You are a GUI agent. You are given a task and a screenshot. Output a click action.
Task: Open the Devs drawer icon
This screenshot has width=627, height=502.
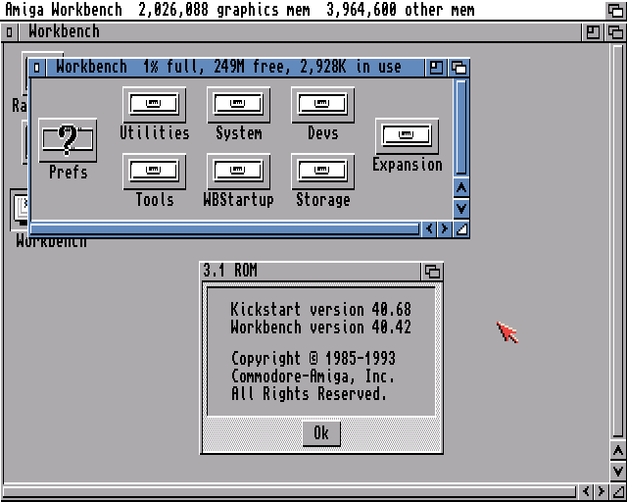[322, 105]
